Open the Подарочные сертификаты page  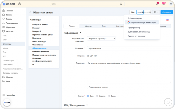click(44, 55)
